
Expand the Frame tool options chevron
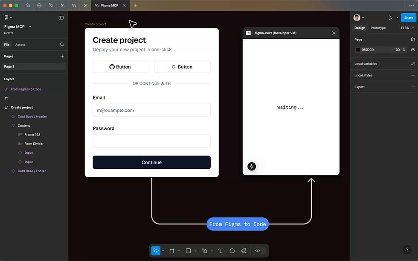179,251
